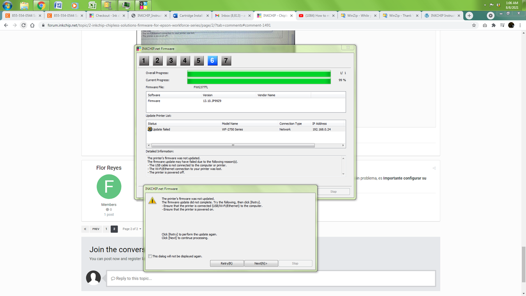This screenshot has width=526, height=296.
Task: Click the printer list horizontal scrollbar thumb
Action: 233,145
